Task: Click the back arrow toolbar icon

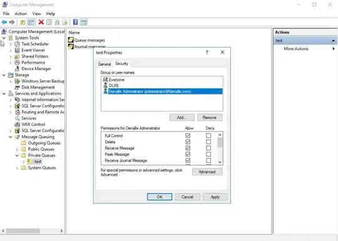Action: [4, 22]
